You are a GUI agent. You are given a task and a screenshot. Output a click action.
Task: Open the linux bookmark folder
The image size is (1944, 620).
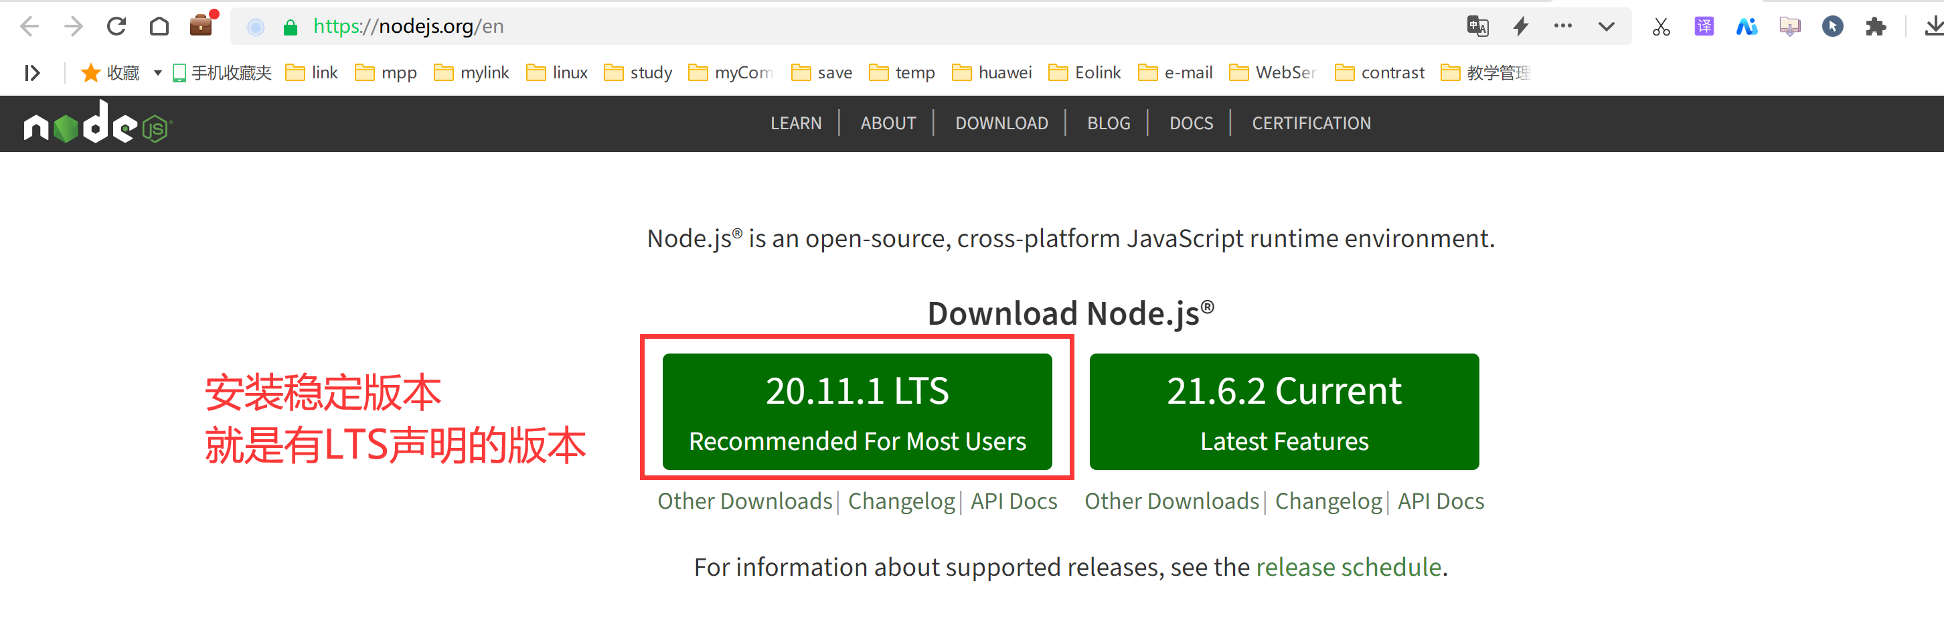[557, 72]
